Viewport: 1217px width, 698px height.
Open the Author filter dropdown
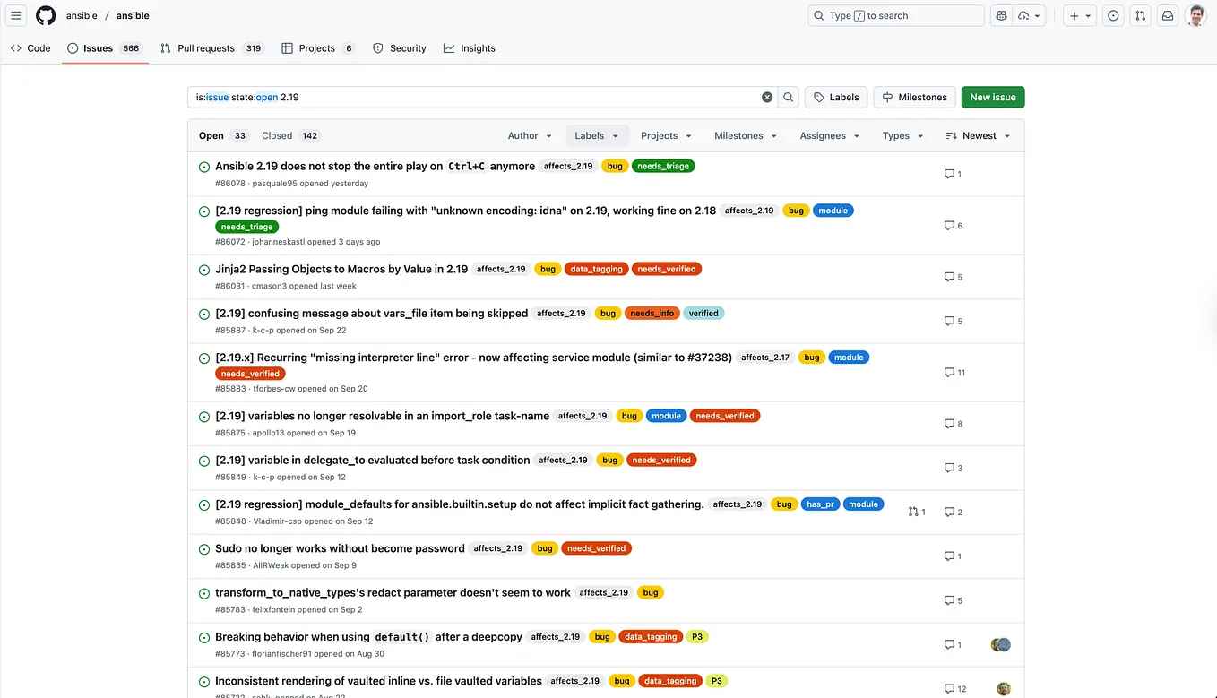529,135
